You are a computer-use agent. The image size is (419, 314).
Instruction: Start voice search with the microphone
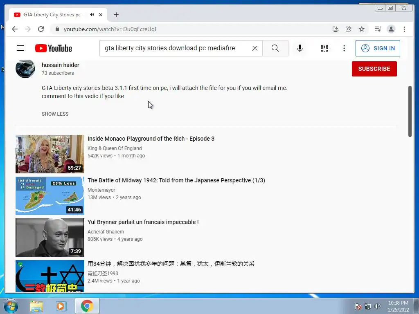(x=300, y=48)
